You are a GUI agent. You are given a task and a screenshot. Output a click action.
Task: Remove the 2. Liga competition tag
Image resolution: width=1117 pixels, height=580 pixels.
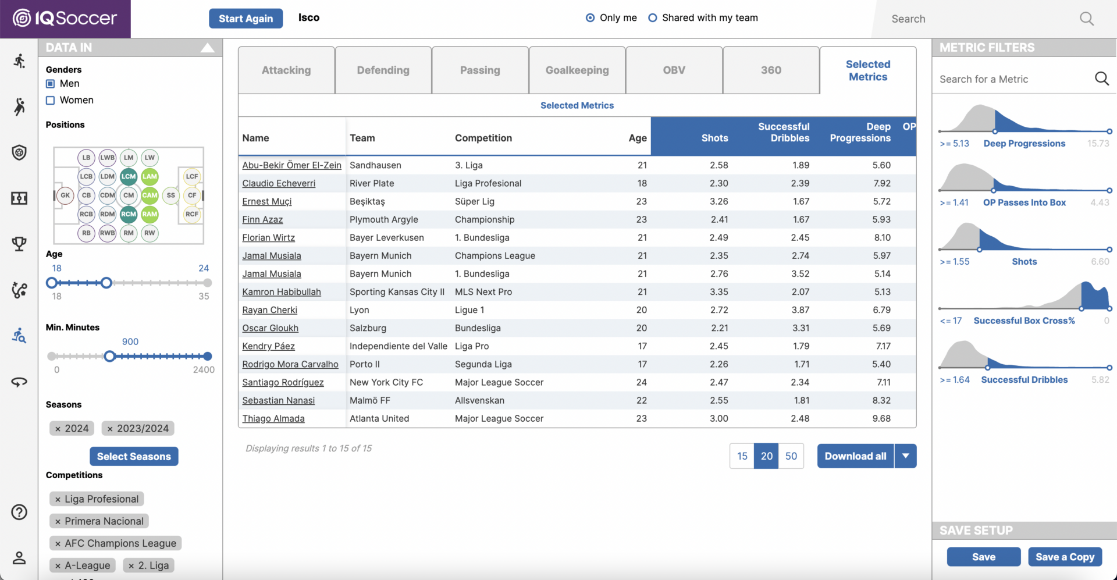[131, 566]
